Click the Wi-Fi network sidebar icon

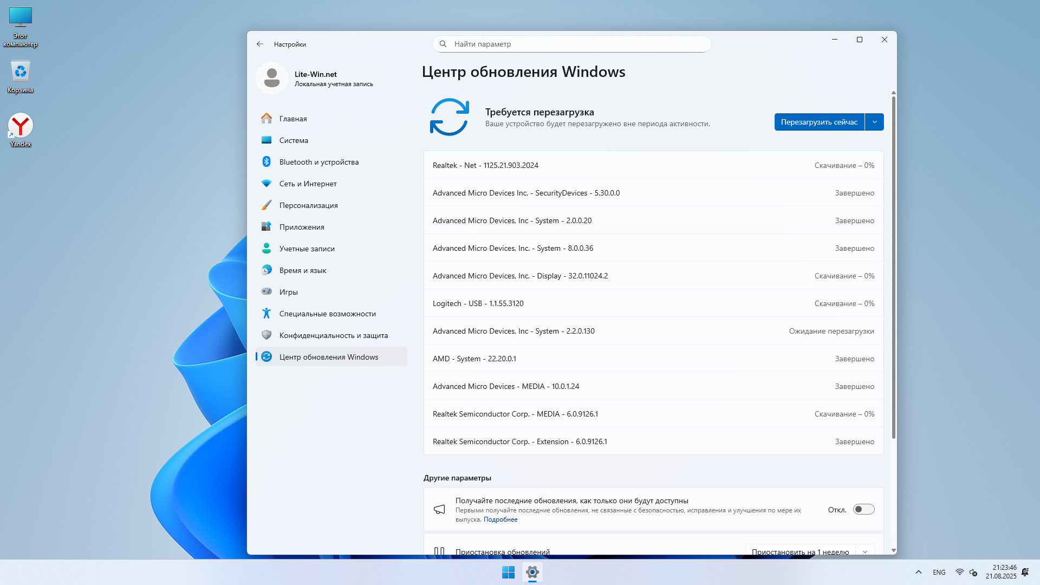click(x=266, y=183)
